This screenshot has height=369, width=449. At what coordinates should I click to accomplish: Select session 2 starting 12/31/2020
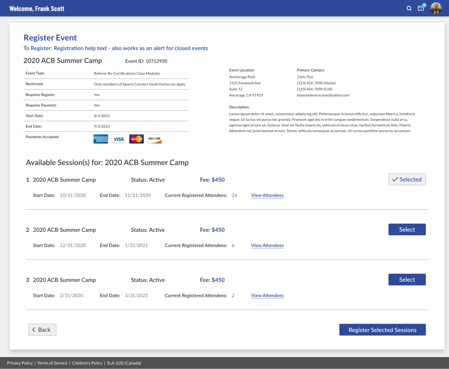pos(407,229)
